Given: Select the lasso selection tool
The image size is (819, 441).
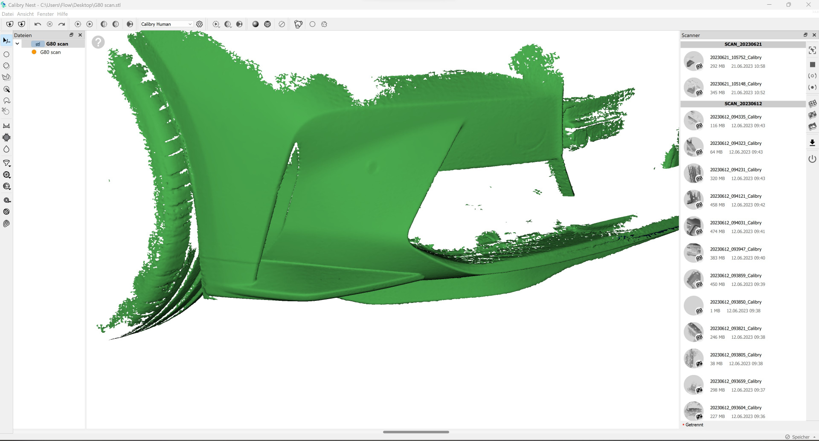Looking at the screenshot, I should point(6,101).
